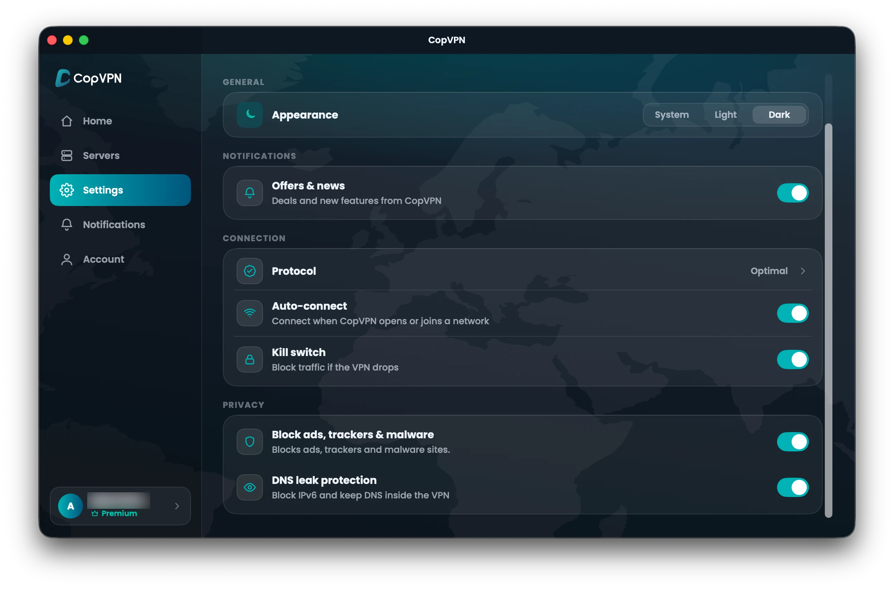
Task: Click the Optimal protocol value
Action: pyautogui.click(x=769, y=271)
